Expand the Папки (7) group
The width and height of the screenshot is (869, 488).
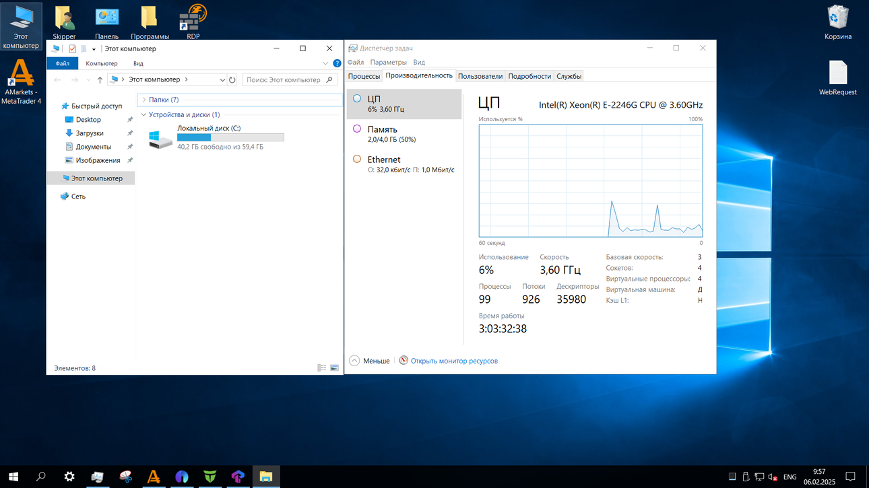click(x=144, y=100)
